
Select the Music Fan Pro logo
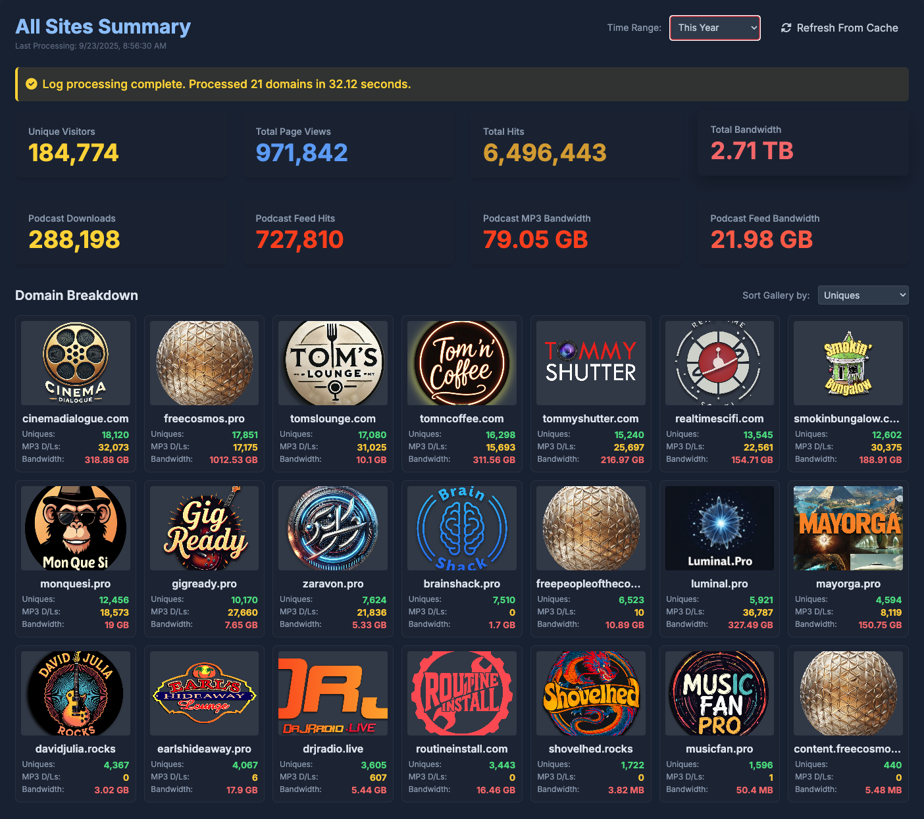pos(719,693)
